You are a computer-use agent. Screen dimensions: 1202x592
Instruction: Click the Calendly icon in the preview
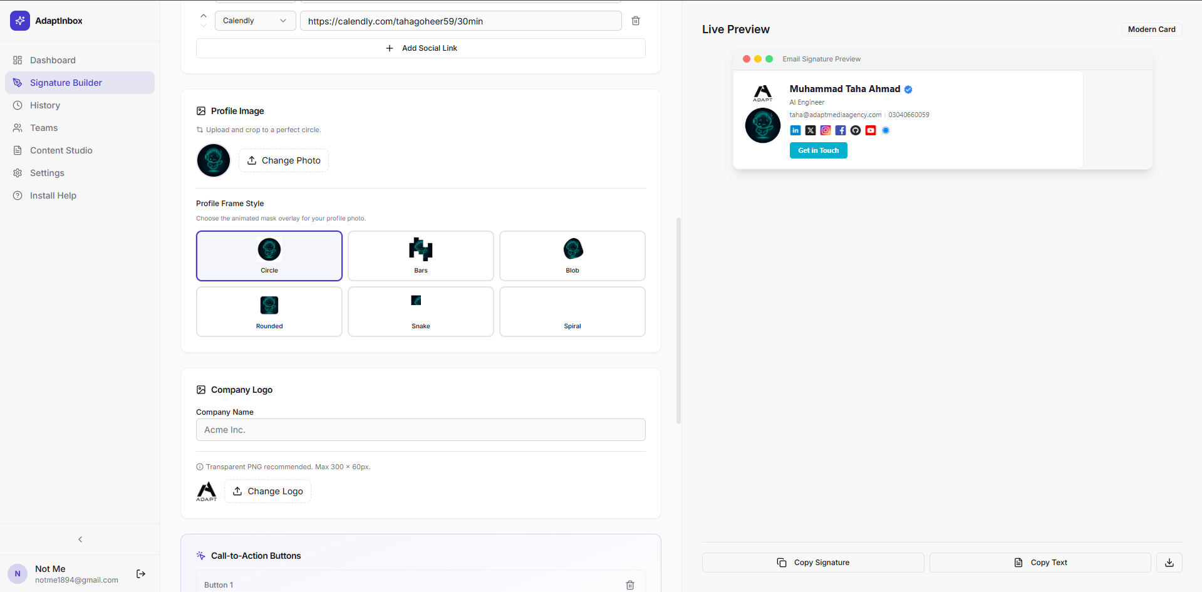click(x=886, y=130)
